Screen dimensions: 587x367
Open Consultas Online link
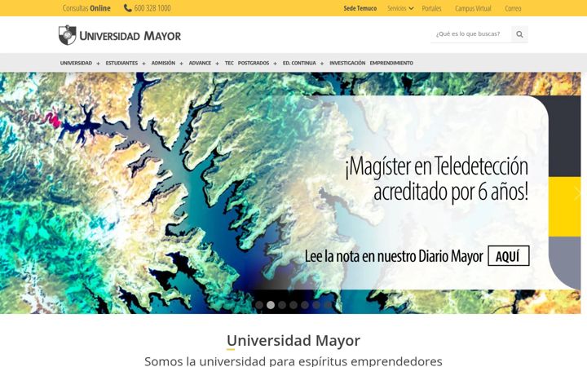(86, 8)
